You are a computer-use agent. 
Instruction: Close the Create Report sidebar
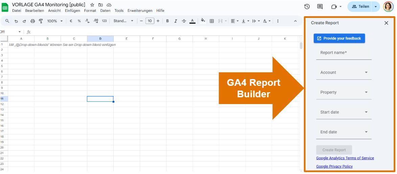click(386, 23)
